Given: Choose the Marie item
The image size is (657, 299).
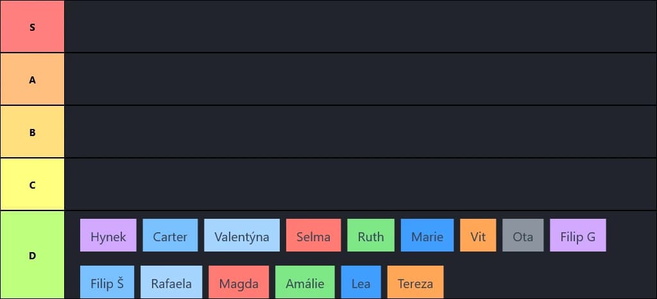Looking at the screenshot, I should click(427, 235).
